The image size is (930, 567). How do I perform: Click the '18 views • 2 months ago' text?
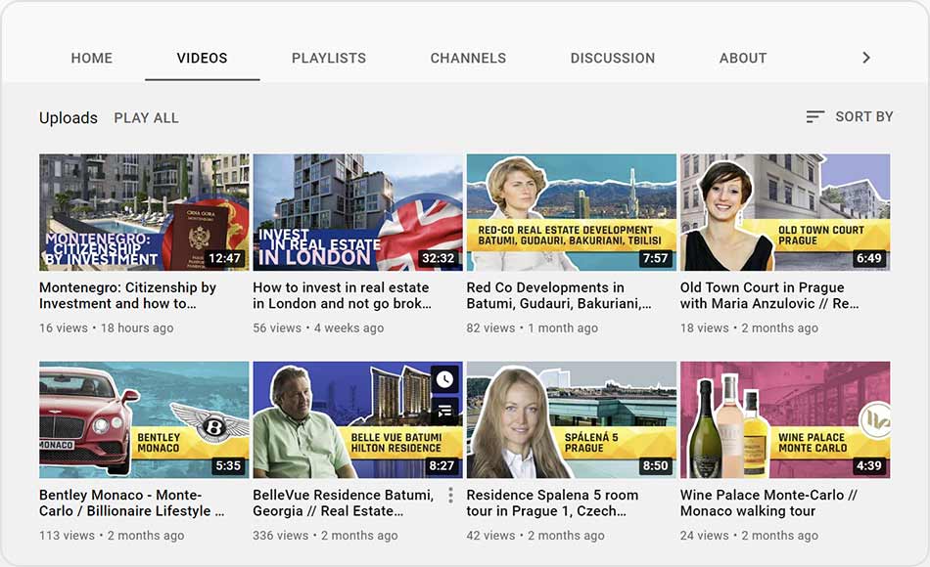click(749, 327)
